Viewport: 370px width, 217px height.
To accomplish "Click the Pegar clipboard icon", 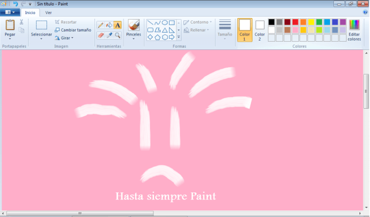I will point(10,25).
